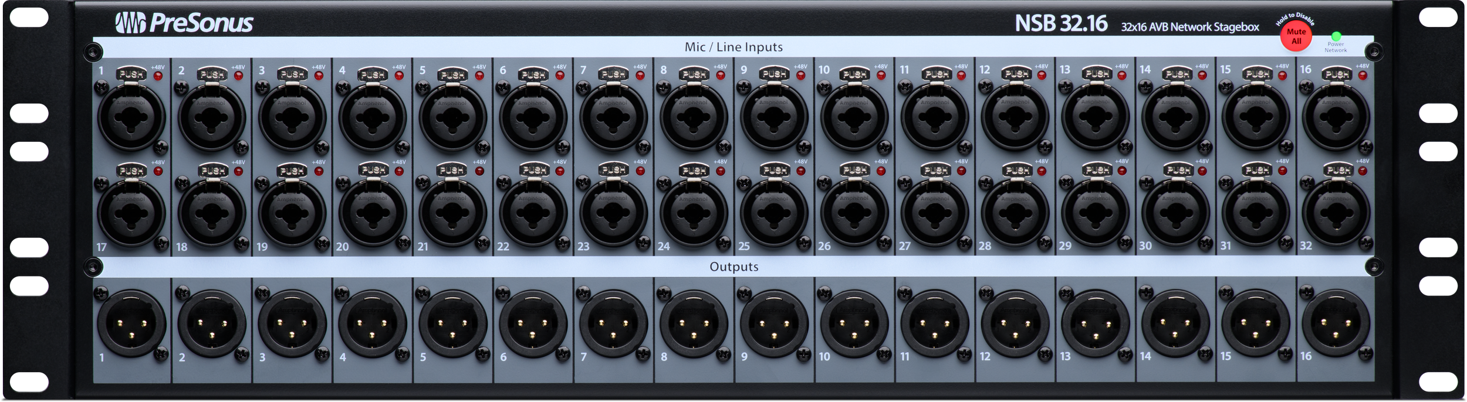The width and height of the screenshot is (1467, 402).
Task: Click the XLR output 14 connector
Action: click(x=1176, y=323)
